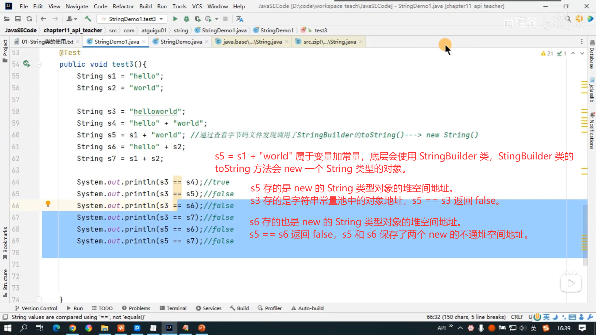Click the Build project hammer icon
This screenshot has height=335, width=596.
pyautogui.click(x=88, y=19)
